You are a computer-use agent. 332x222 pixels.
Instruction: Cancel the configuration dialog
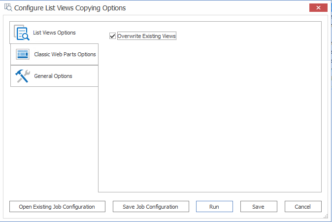(x=303, y=207)
